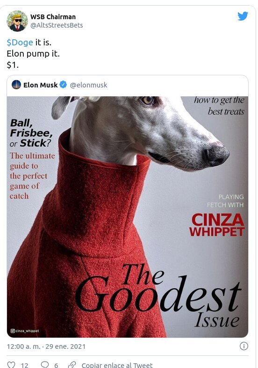Screen dimensions: 258x368
Task: Click the 12:00 a. m. · 29 ene. 2021 timestamp
Action: 46,346
